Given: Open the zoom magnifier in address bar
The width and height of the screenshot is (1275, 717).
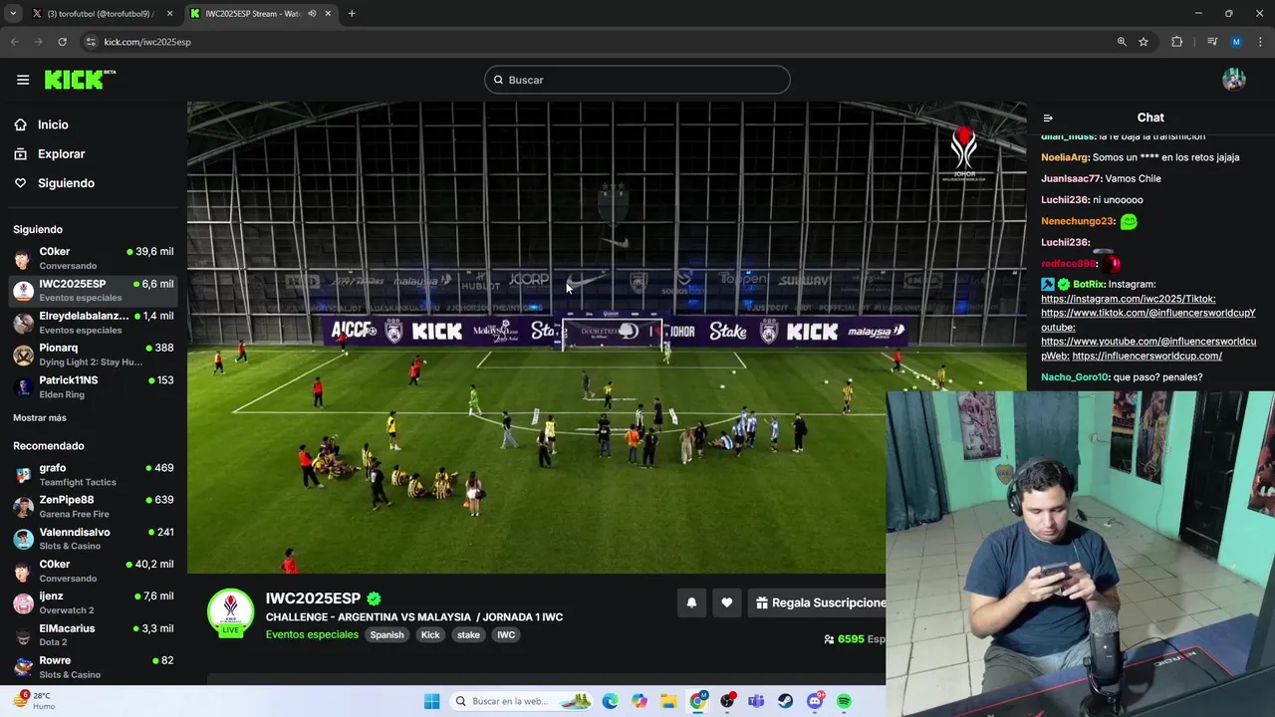Looking at the screenshot, I should click(1122, 42).
